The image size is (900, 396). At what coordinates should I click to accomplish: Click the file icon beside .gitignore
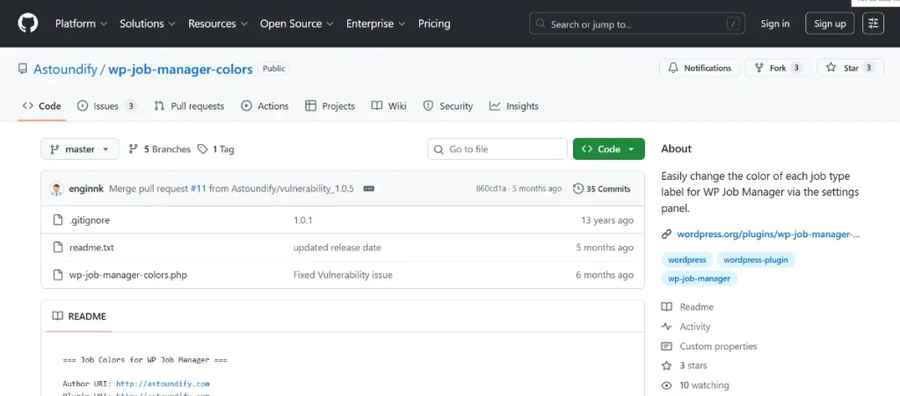tap(57, 220)
